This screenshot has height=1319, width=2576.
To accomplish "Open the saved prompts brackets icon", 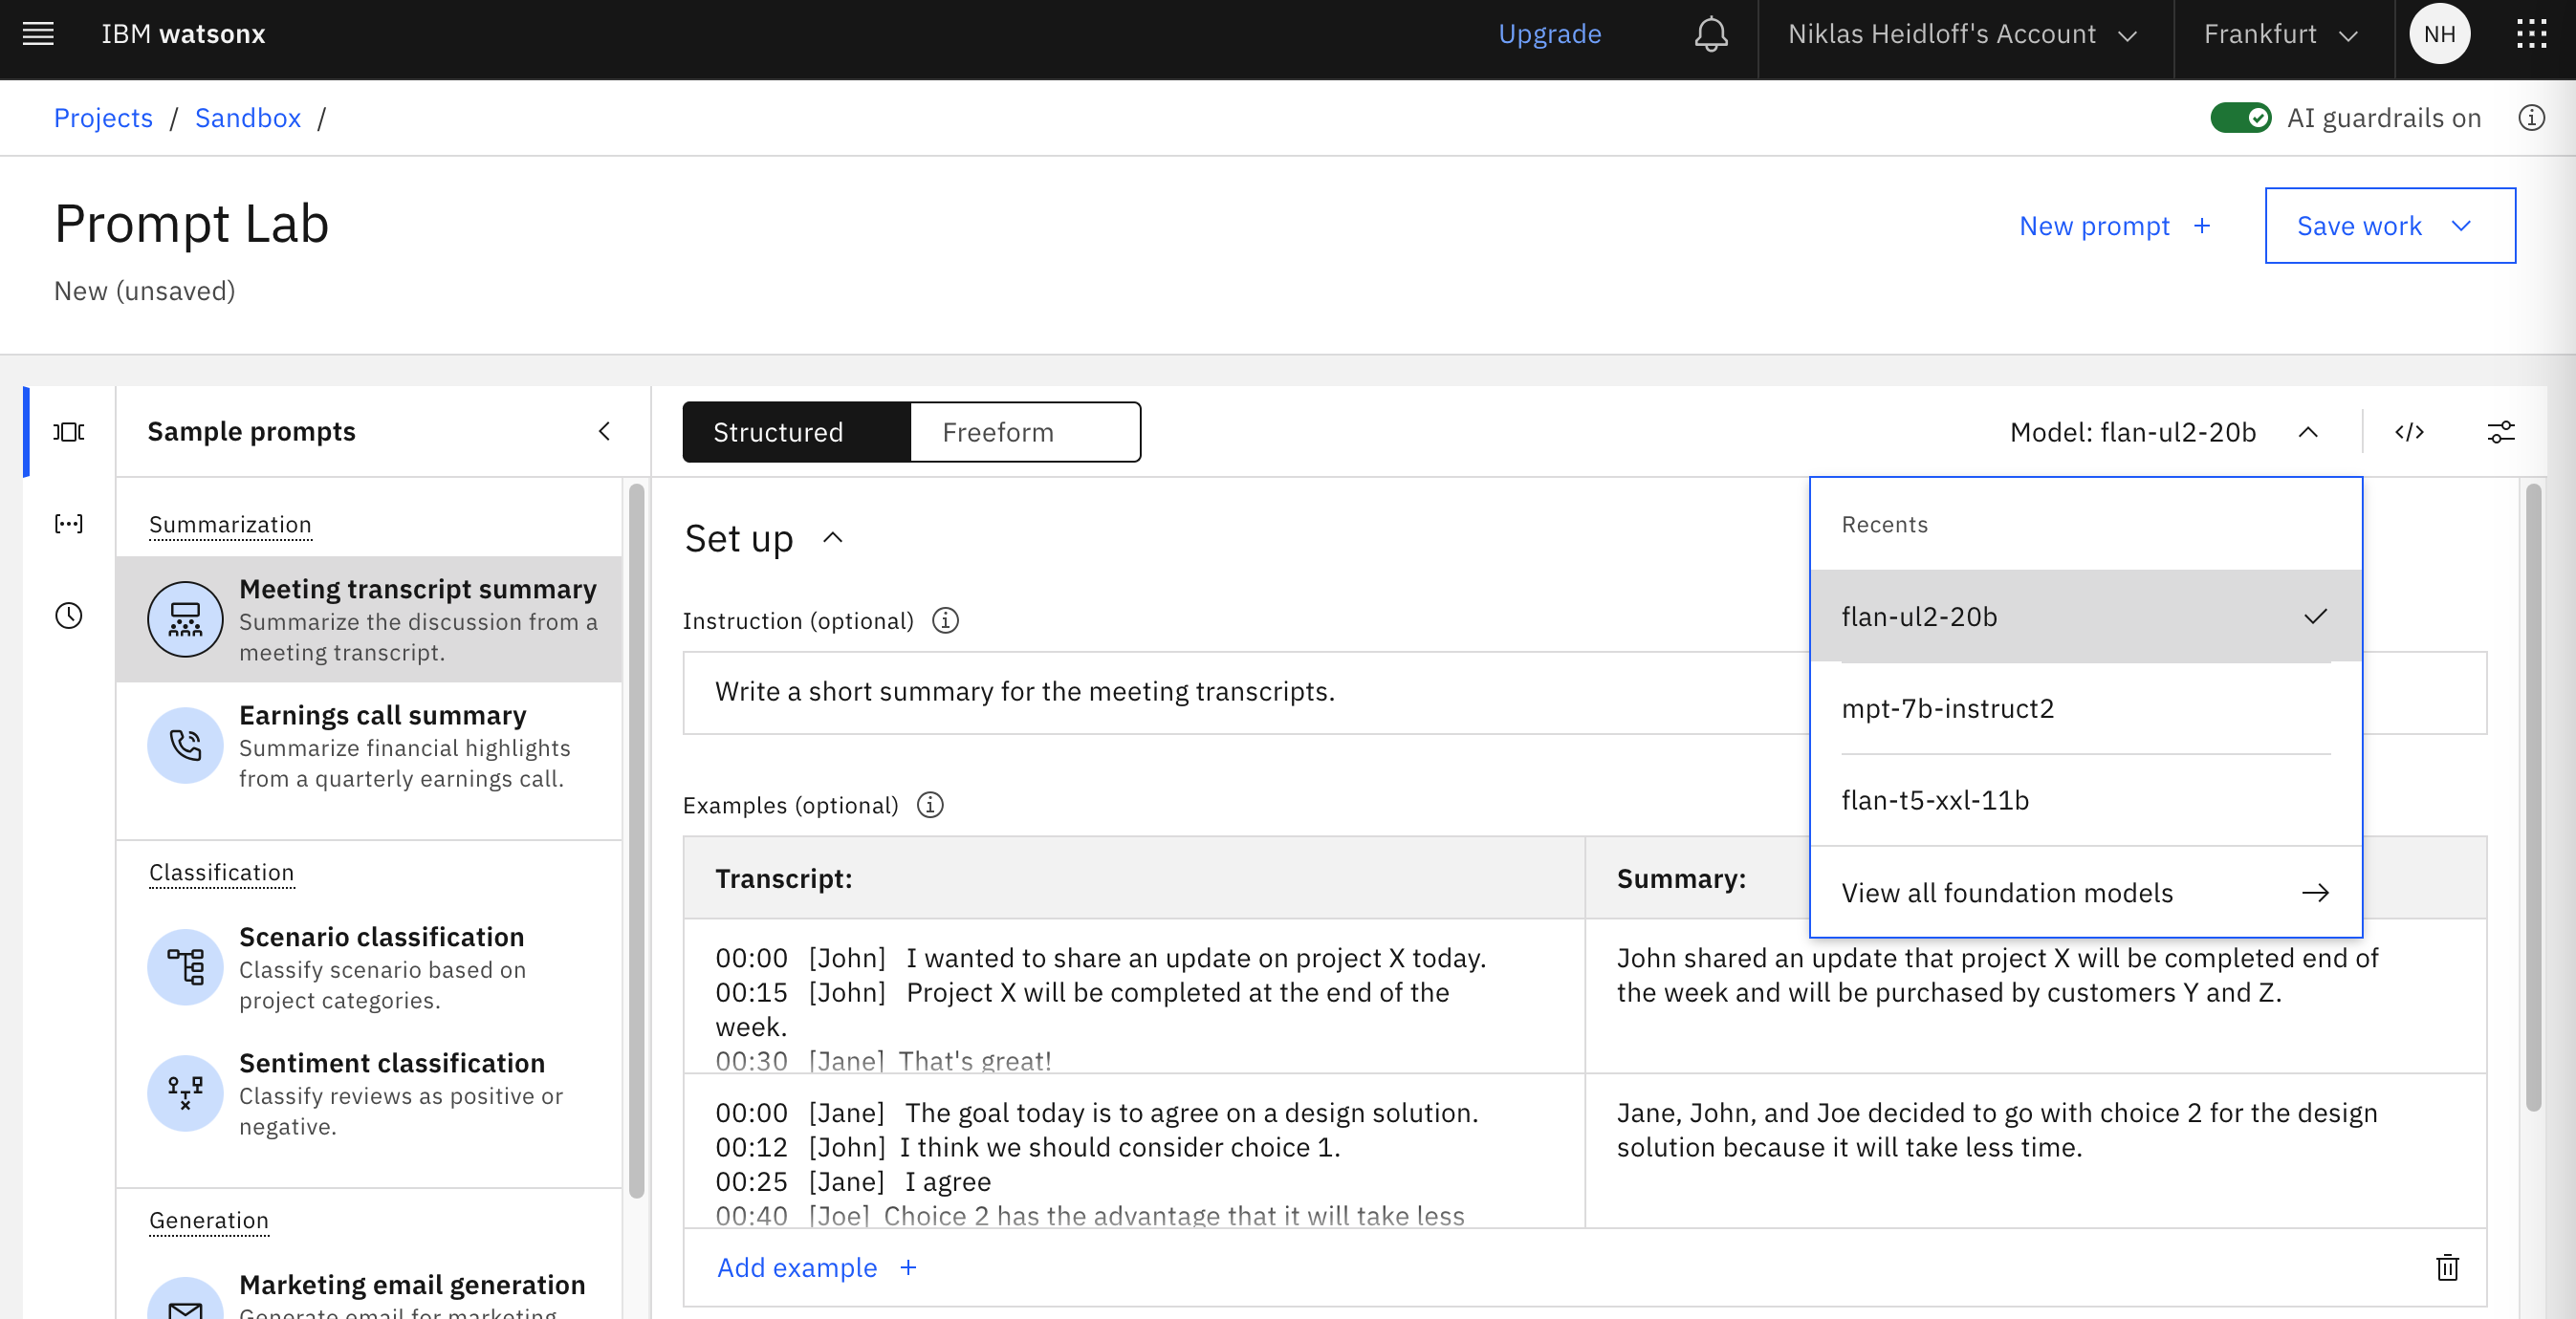I will (69, 524).
